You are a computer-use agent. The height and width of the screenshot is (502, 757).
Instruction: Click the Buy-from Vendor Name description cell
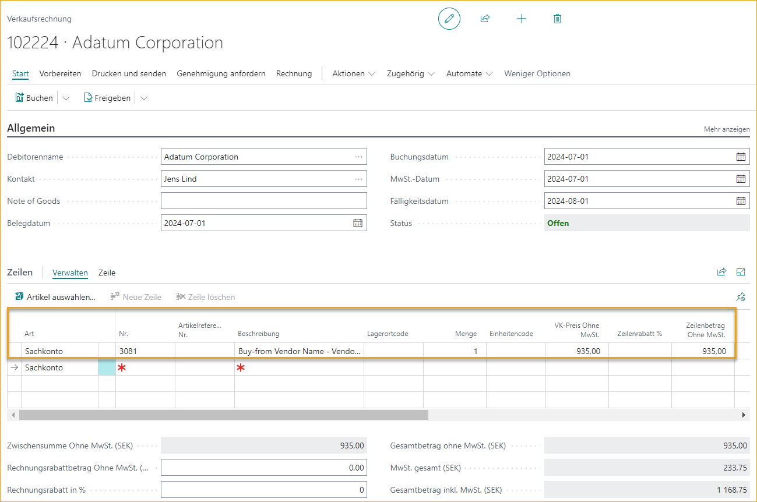pyautogui.click(x=299, y=351)
